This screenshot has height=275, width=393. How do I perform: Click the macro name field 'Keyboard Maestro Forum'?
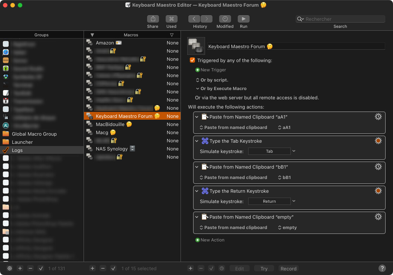[296, 46]
